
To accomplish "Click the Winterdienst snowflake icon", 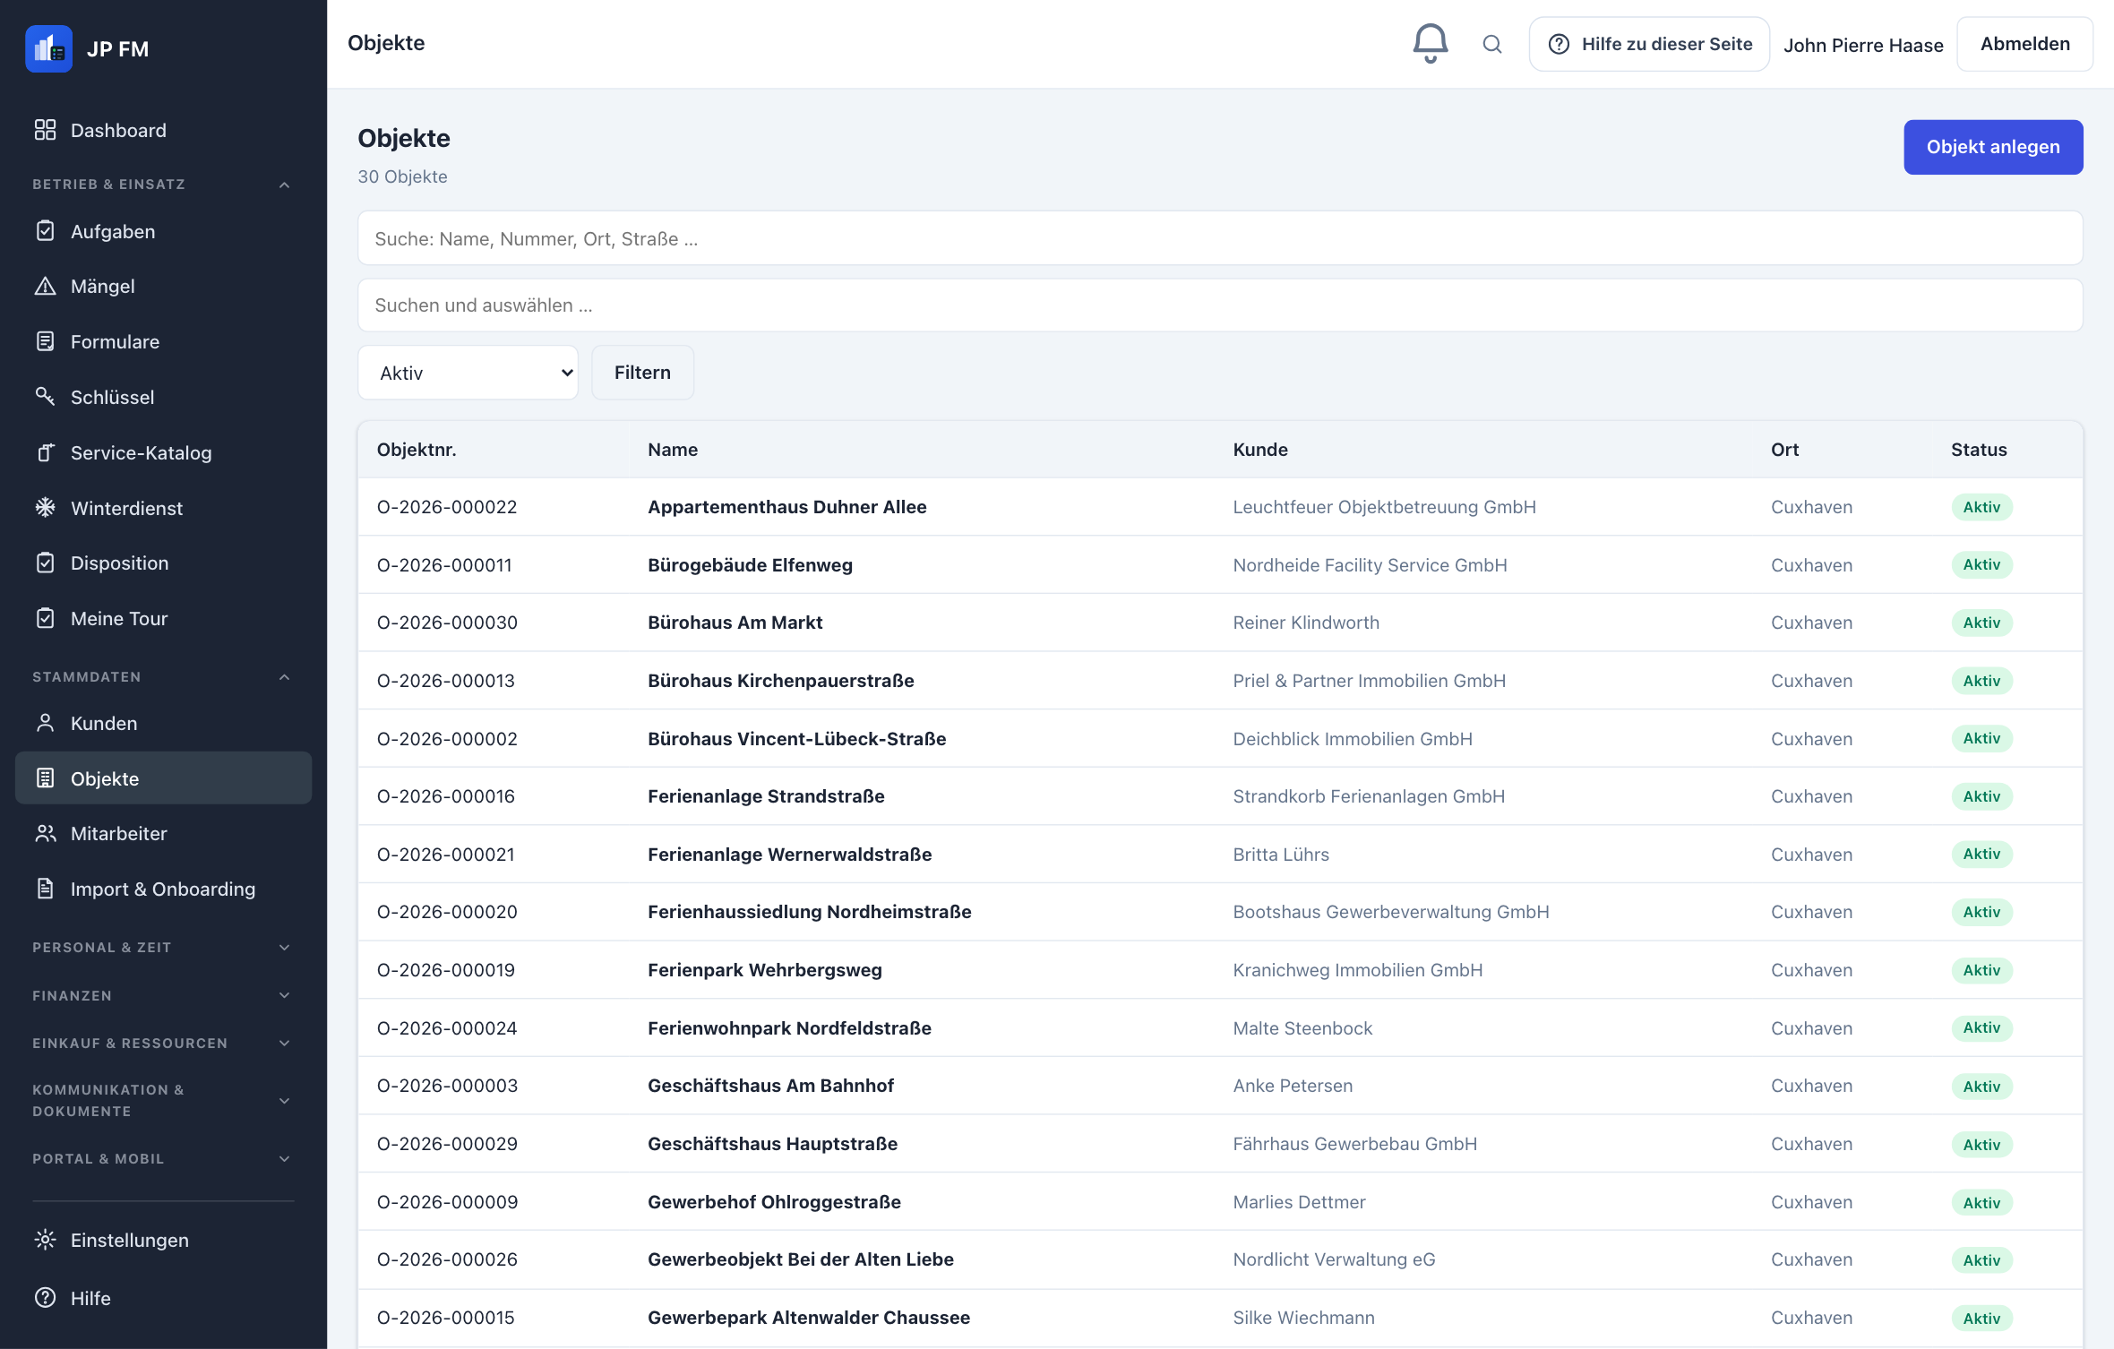I will click(x=45, y=508).
